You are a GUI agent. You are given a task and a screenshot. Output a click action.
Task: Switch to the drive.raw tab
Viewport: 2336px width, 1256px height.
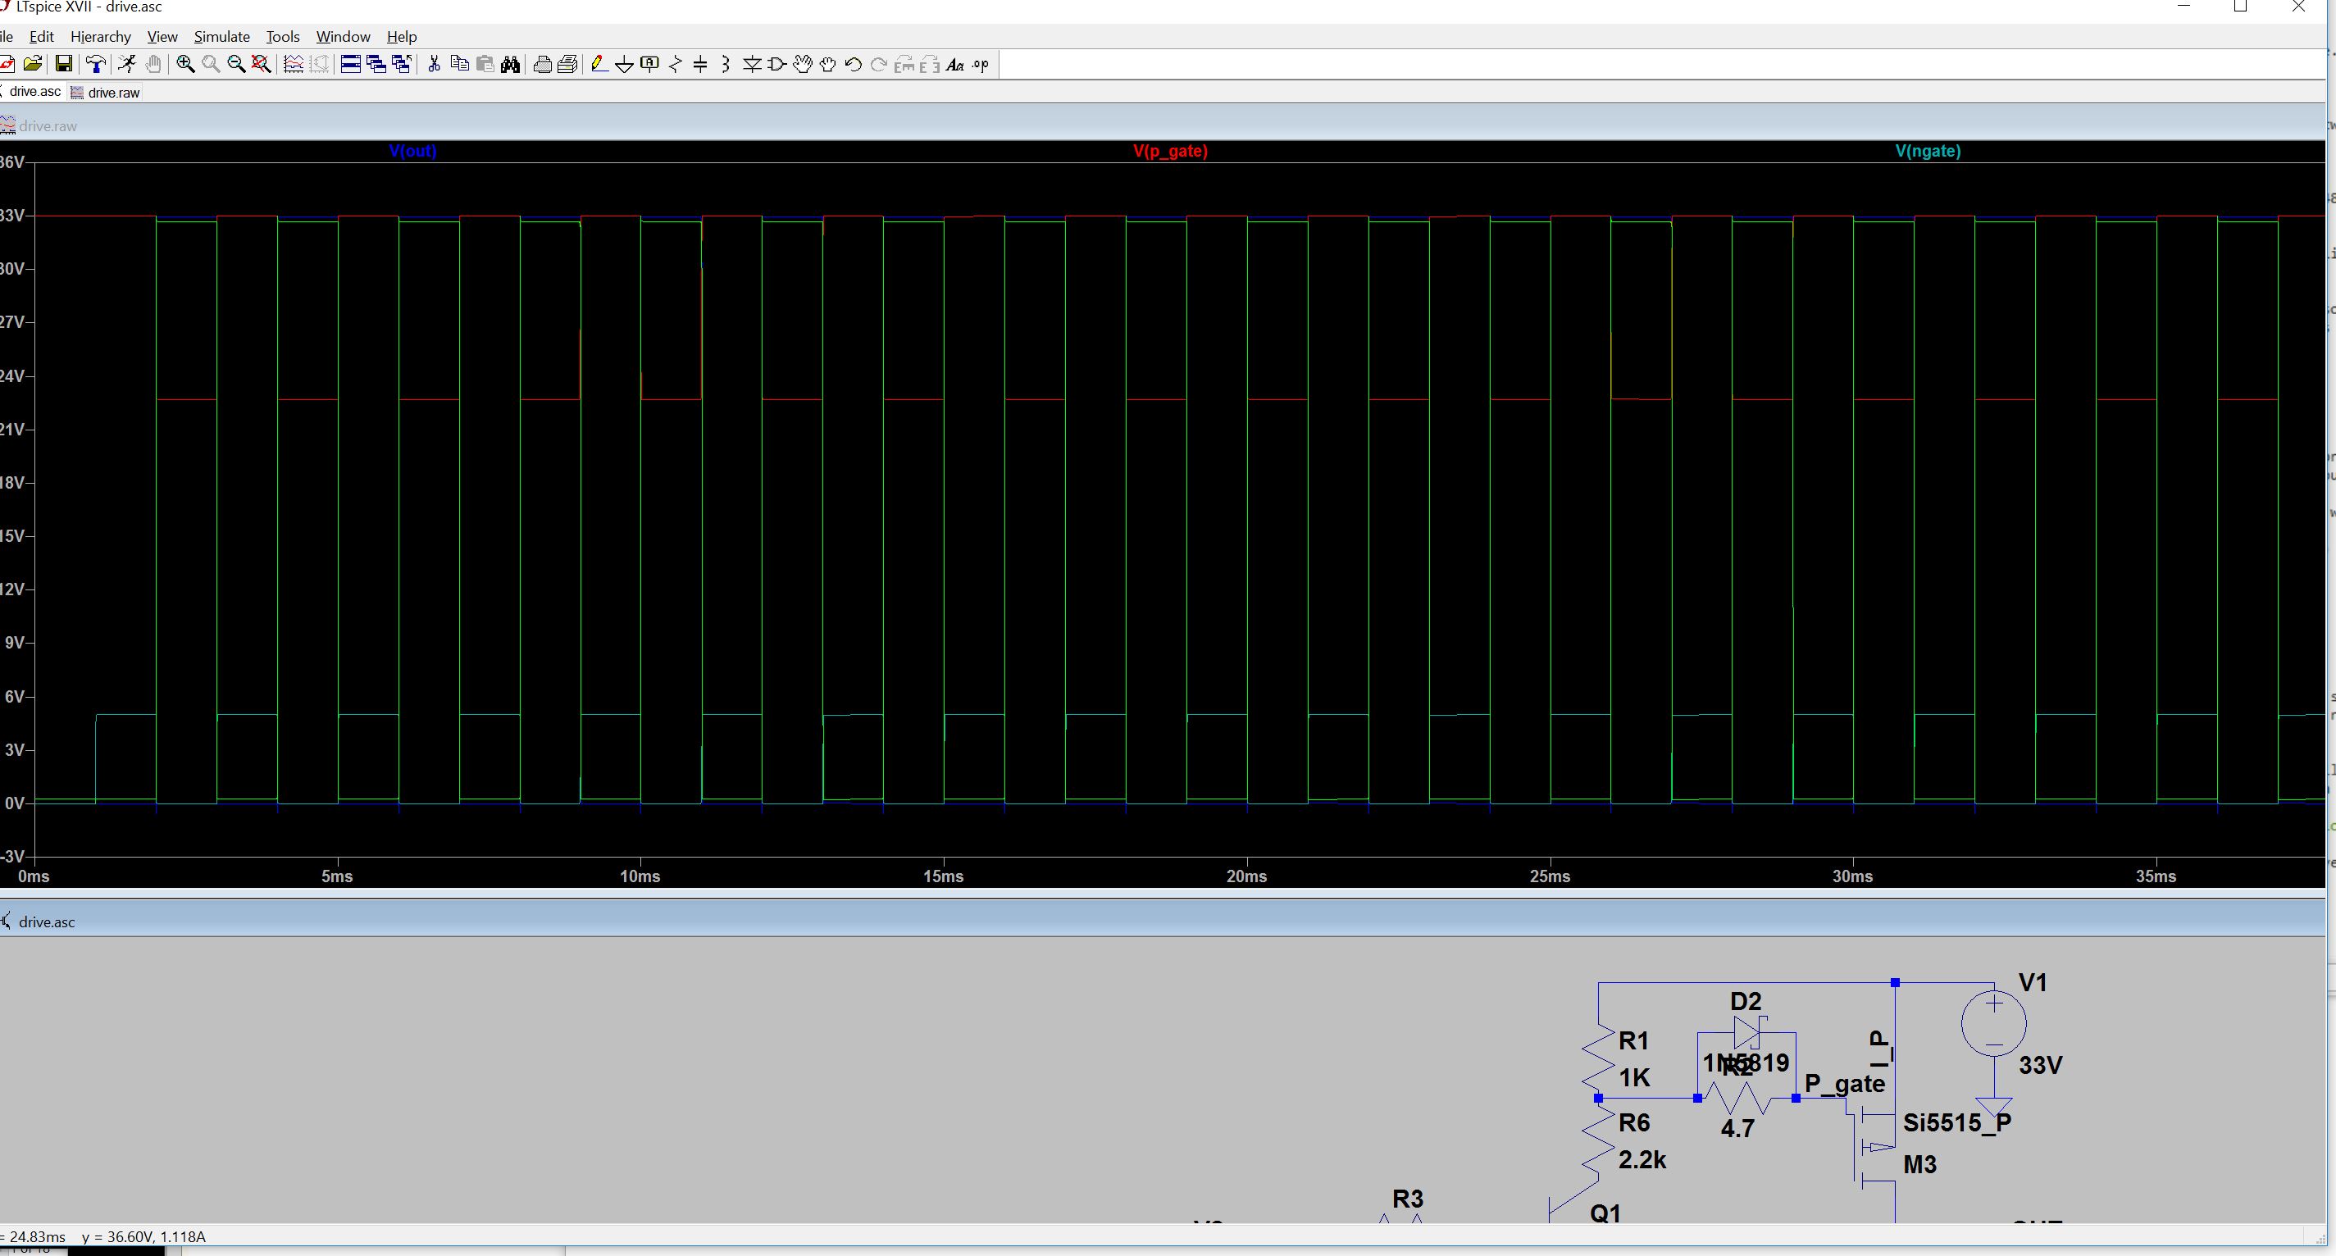tap(105, 93)
